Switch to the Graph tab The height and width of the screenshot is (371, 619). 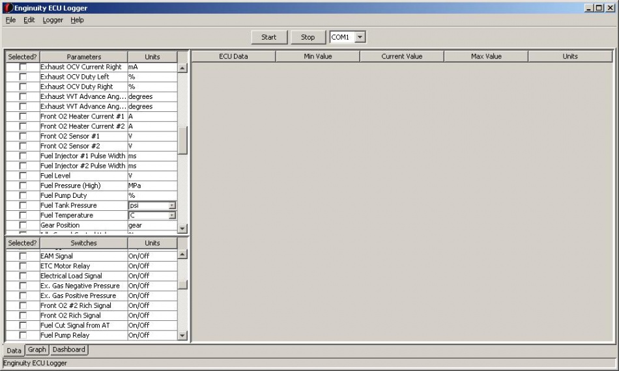coord(37,350)
